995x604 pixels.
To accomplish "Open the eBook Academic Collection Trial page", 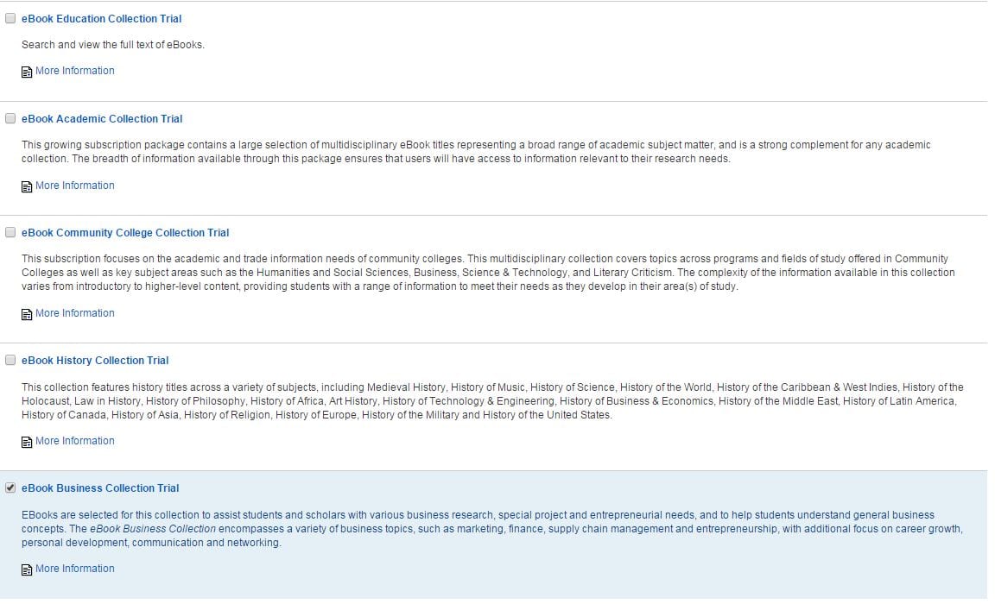I will [102, 118].
